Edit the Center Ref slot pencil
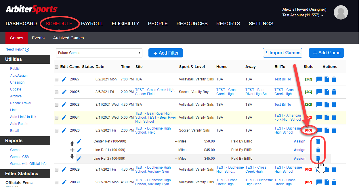 click(x=79, y=141)
